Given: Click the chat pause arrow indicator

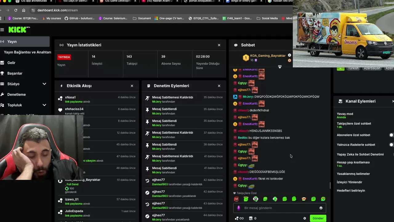Looking at the screenshot, I should 280,67.
